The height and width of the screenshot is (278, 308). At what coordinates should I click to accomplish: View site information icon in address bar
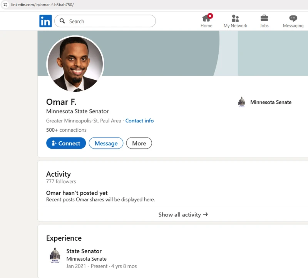(5, 5)
